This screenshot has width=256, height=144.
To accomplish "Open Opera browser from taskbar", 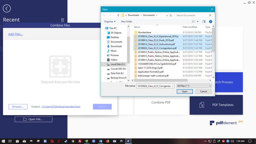I will pyautogui.click(x=52, y=141).
